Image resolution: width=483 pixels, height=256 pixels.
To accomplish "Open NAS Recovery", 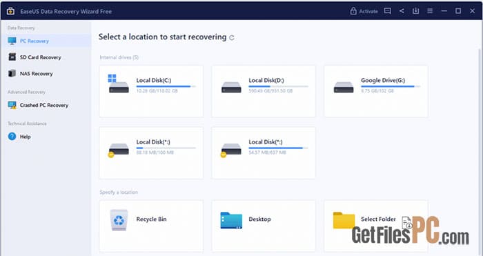I will coord(46,73).
